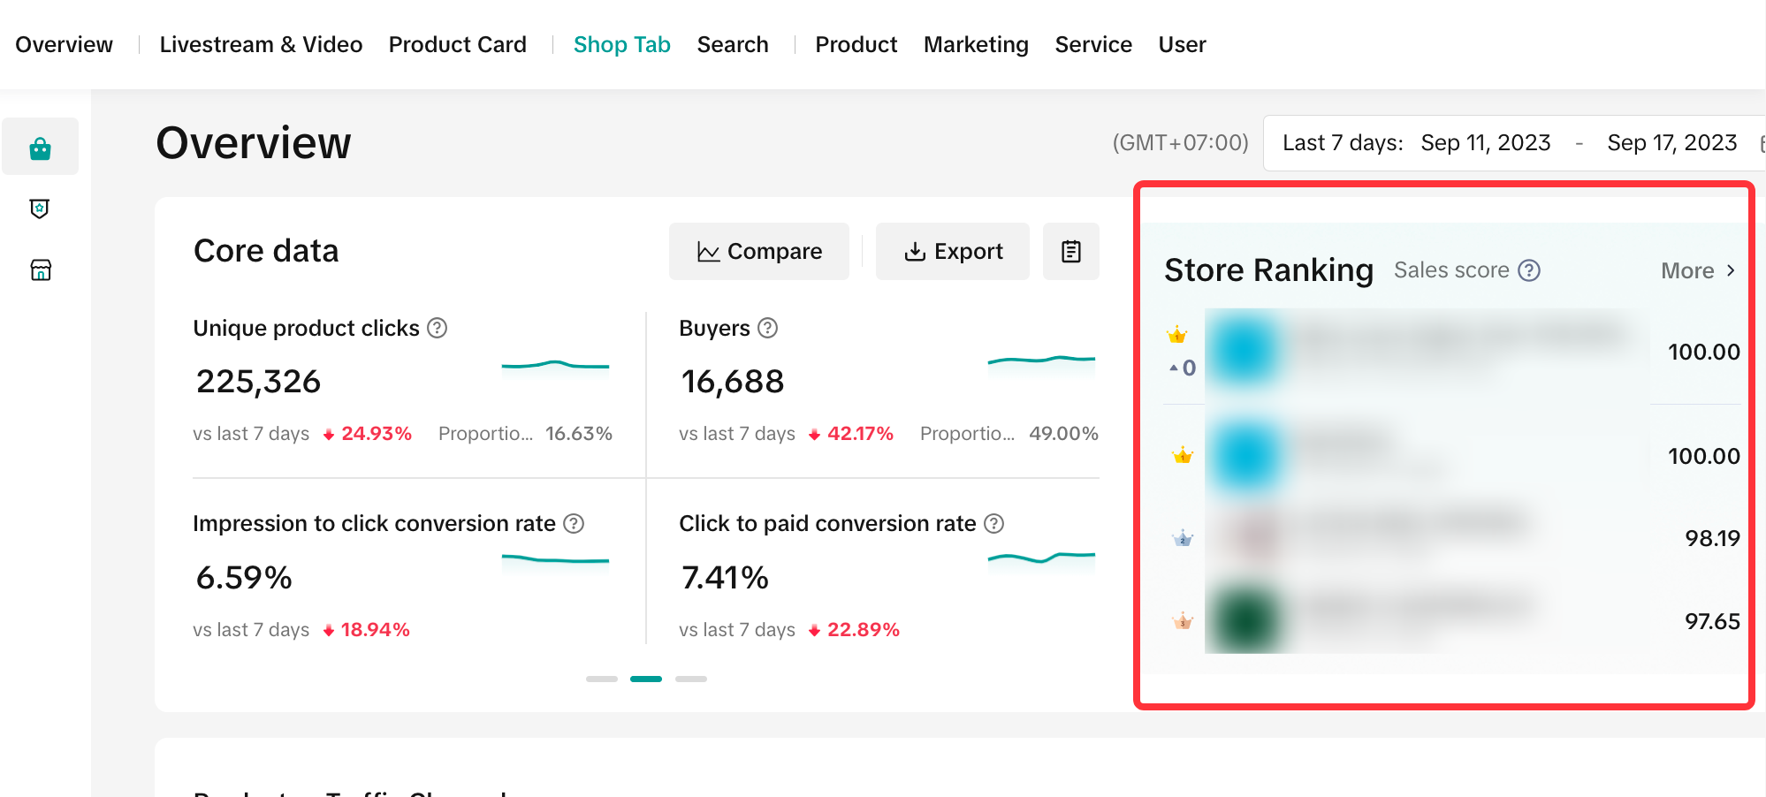Screen dimensions: 1766x797
Task: Click the Buyers help question icon
Action: [x=767, y=328]
